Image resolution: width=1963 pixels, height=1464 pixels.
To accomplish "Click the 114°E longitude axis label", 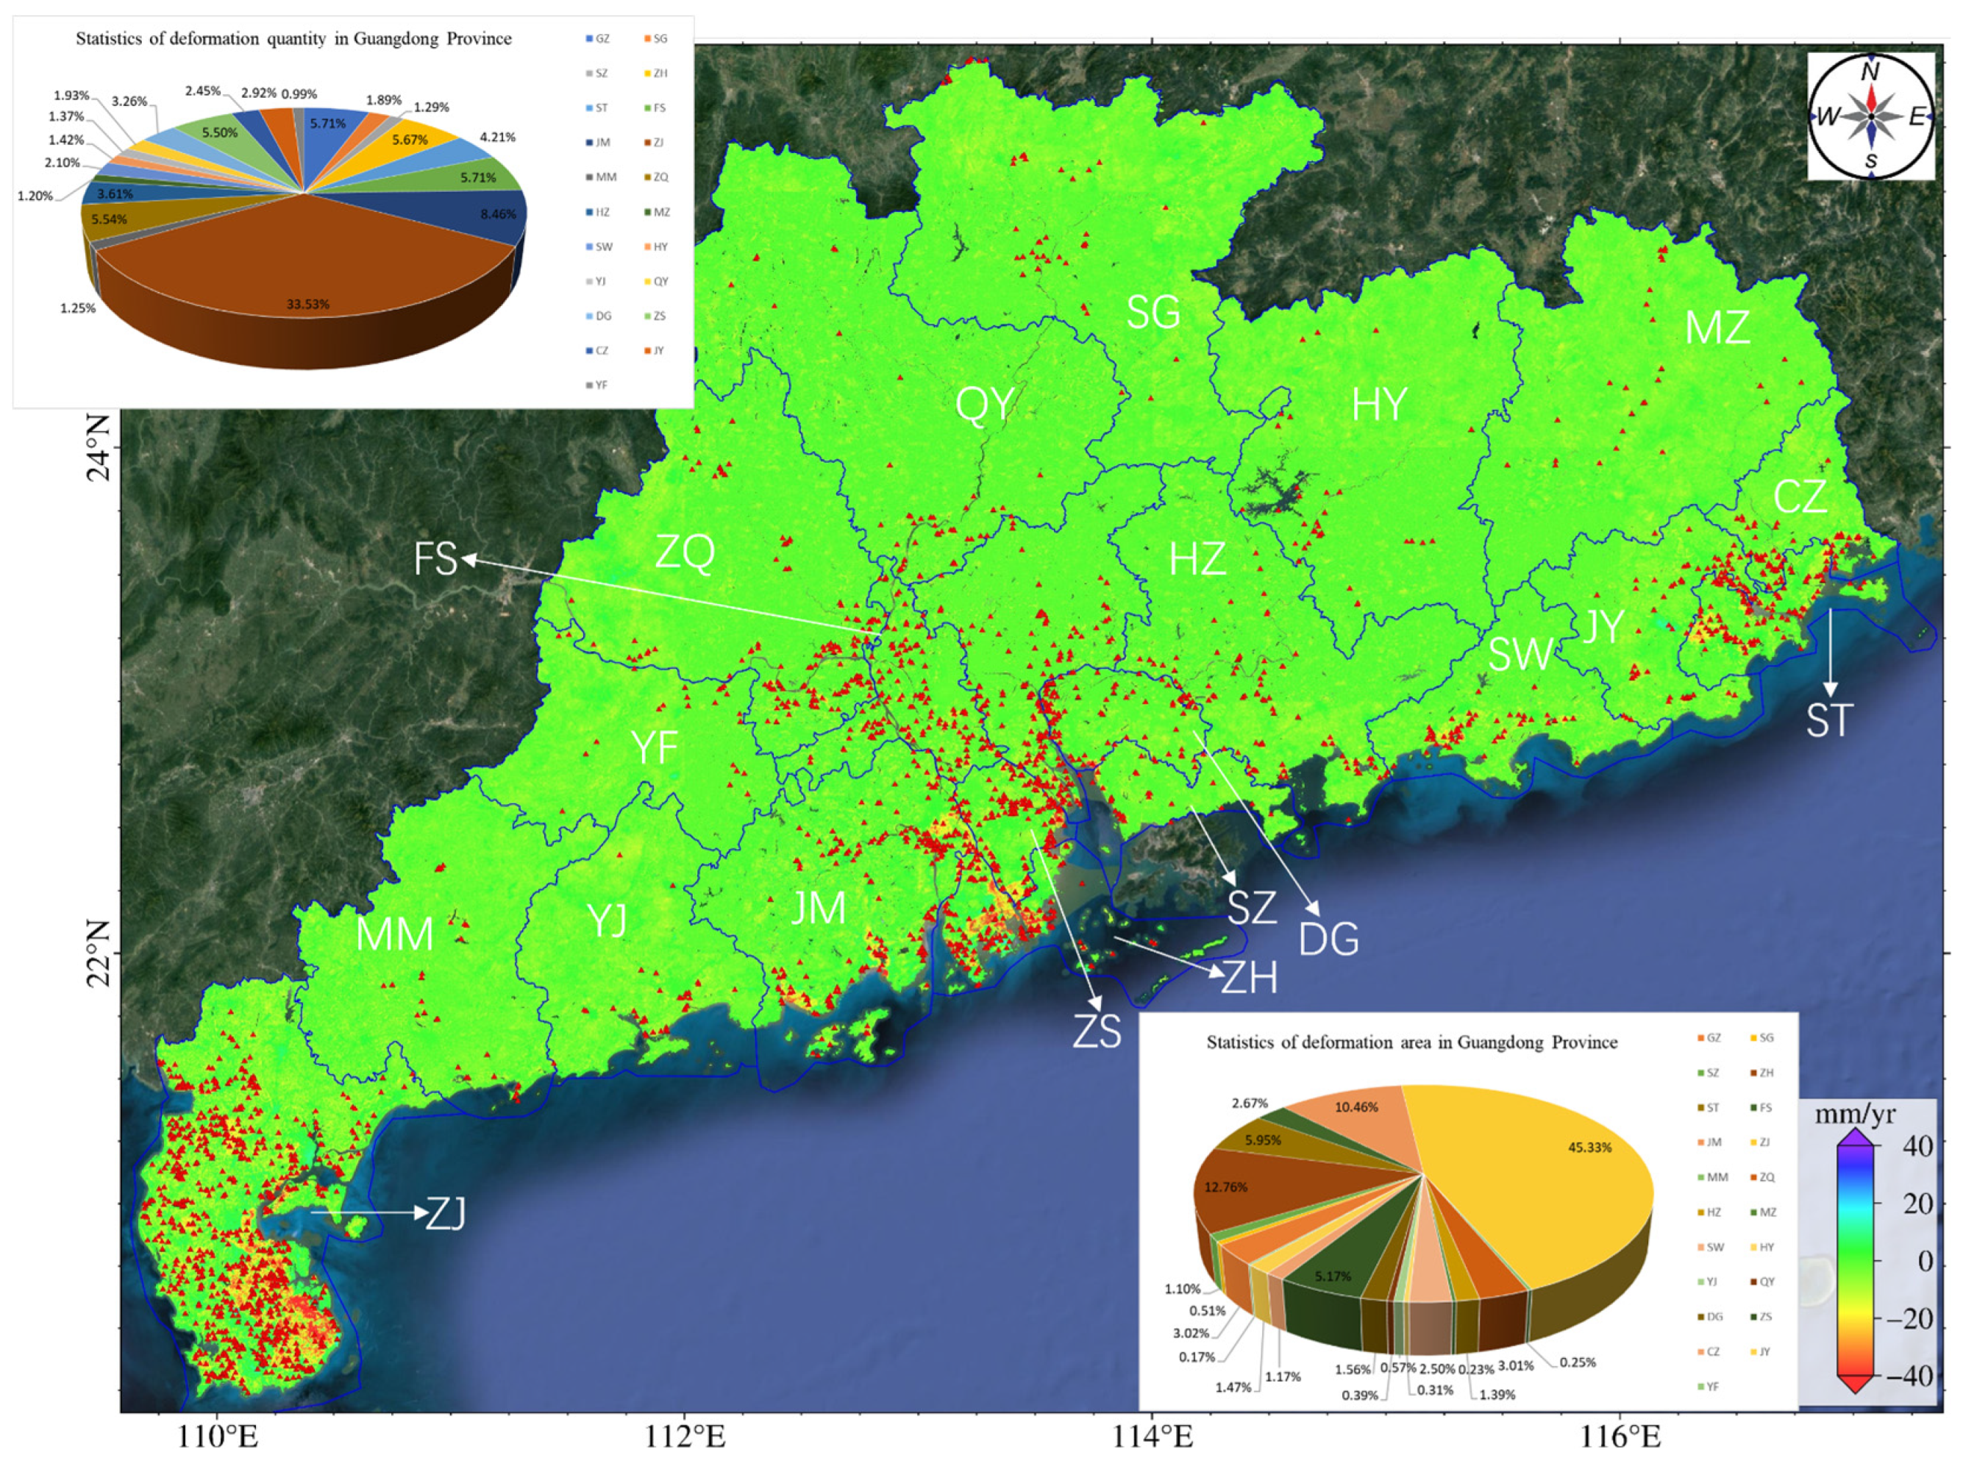I will click(x=1152, y=1435).
